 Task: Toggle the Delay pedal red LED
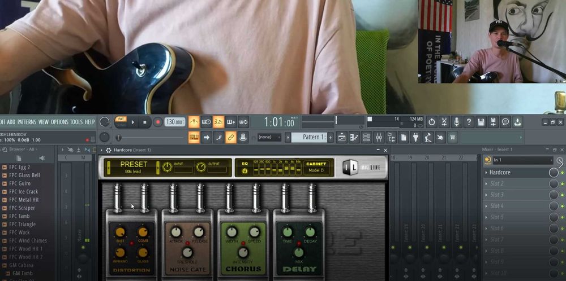point(298,244)
